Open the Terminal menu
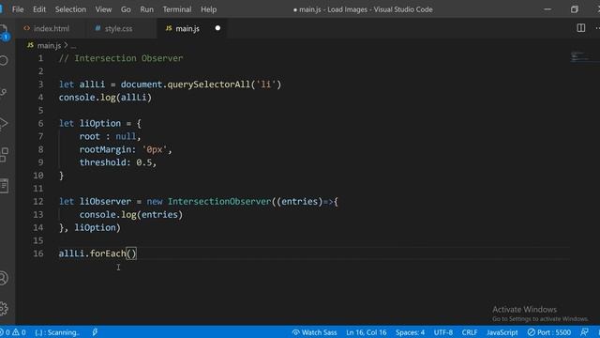This screenshot has height=338, width=600. [x=177, y=9]
